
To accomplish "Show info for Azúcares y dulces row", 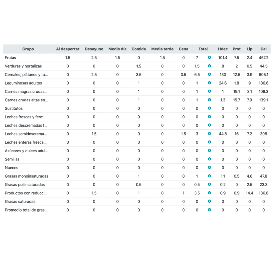I will pyautogui.click(x=209, y=151).
